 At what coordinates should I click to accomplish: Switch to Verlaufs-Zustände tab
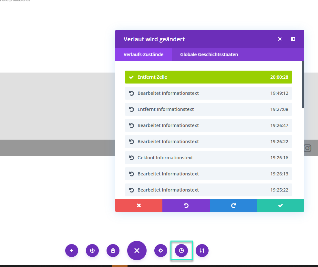coord(143,54)
